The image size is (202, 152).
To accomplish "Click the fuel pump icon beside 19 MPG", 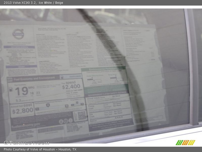I will pyautogui.click(x=11, y=89).
